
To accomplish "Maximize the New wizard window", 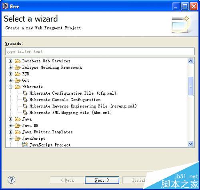I will (185, 6).
